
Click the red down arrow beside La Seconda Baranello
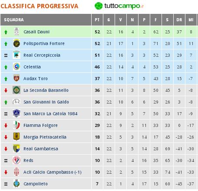tap(6, 91)
